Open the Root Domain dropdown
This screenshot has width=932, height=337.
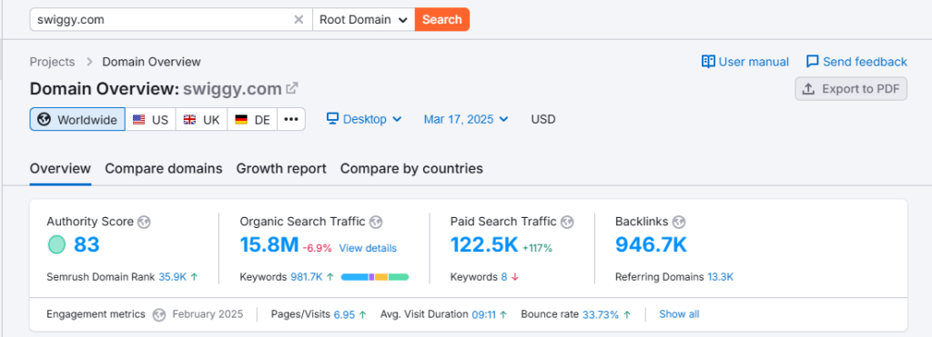364,20
